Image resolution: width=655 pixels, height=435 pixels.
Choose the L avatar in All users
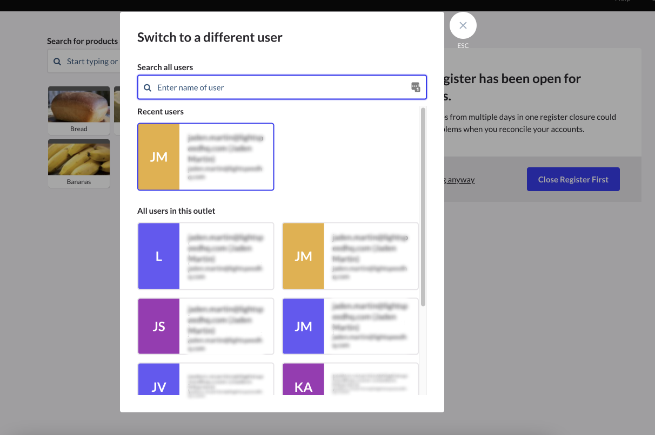pyautogui.click(x=159, y=256)
